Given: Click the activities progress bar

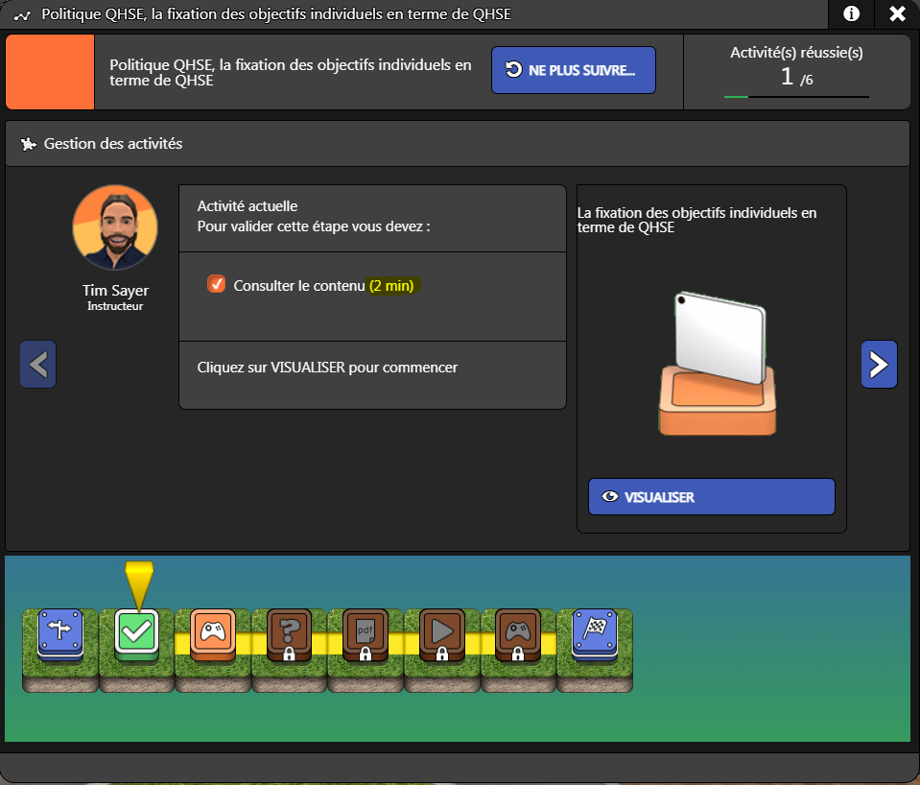Looking at the screenshot, I should 796,96.
